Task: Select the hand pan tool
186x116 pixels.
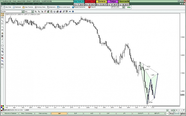Action: click(x=2, y=18)
